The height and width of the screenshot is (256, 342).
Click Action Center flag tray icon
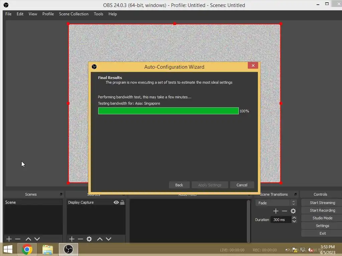click(295, 250)
